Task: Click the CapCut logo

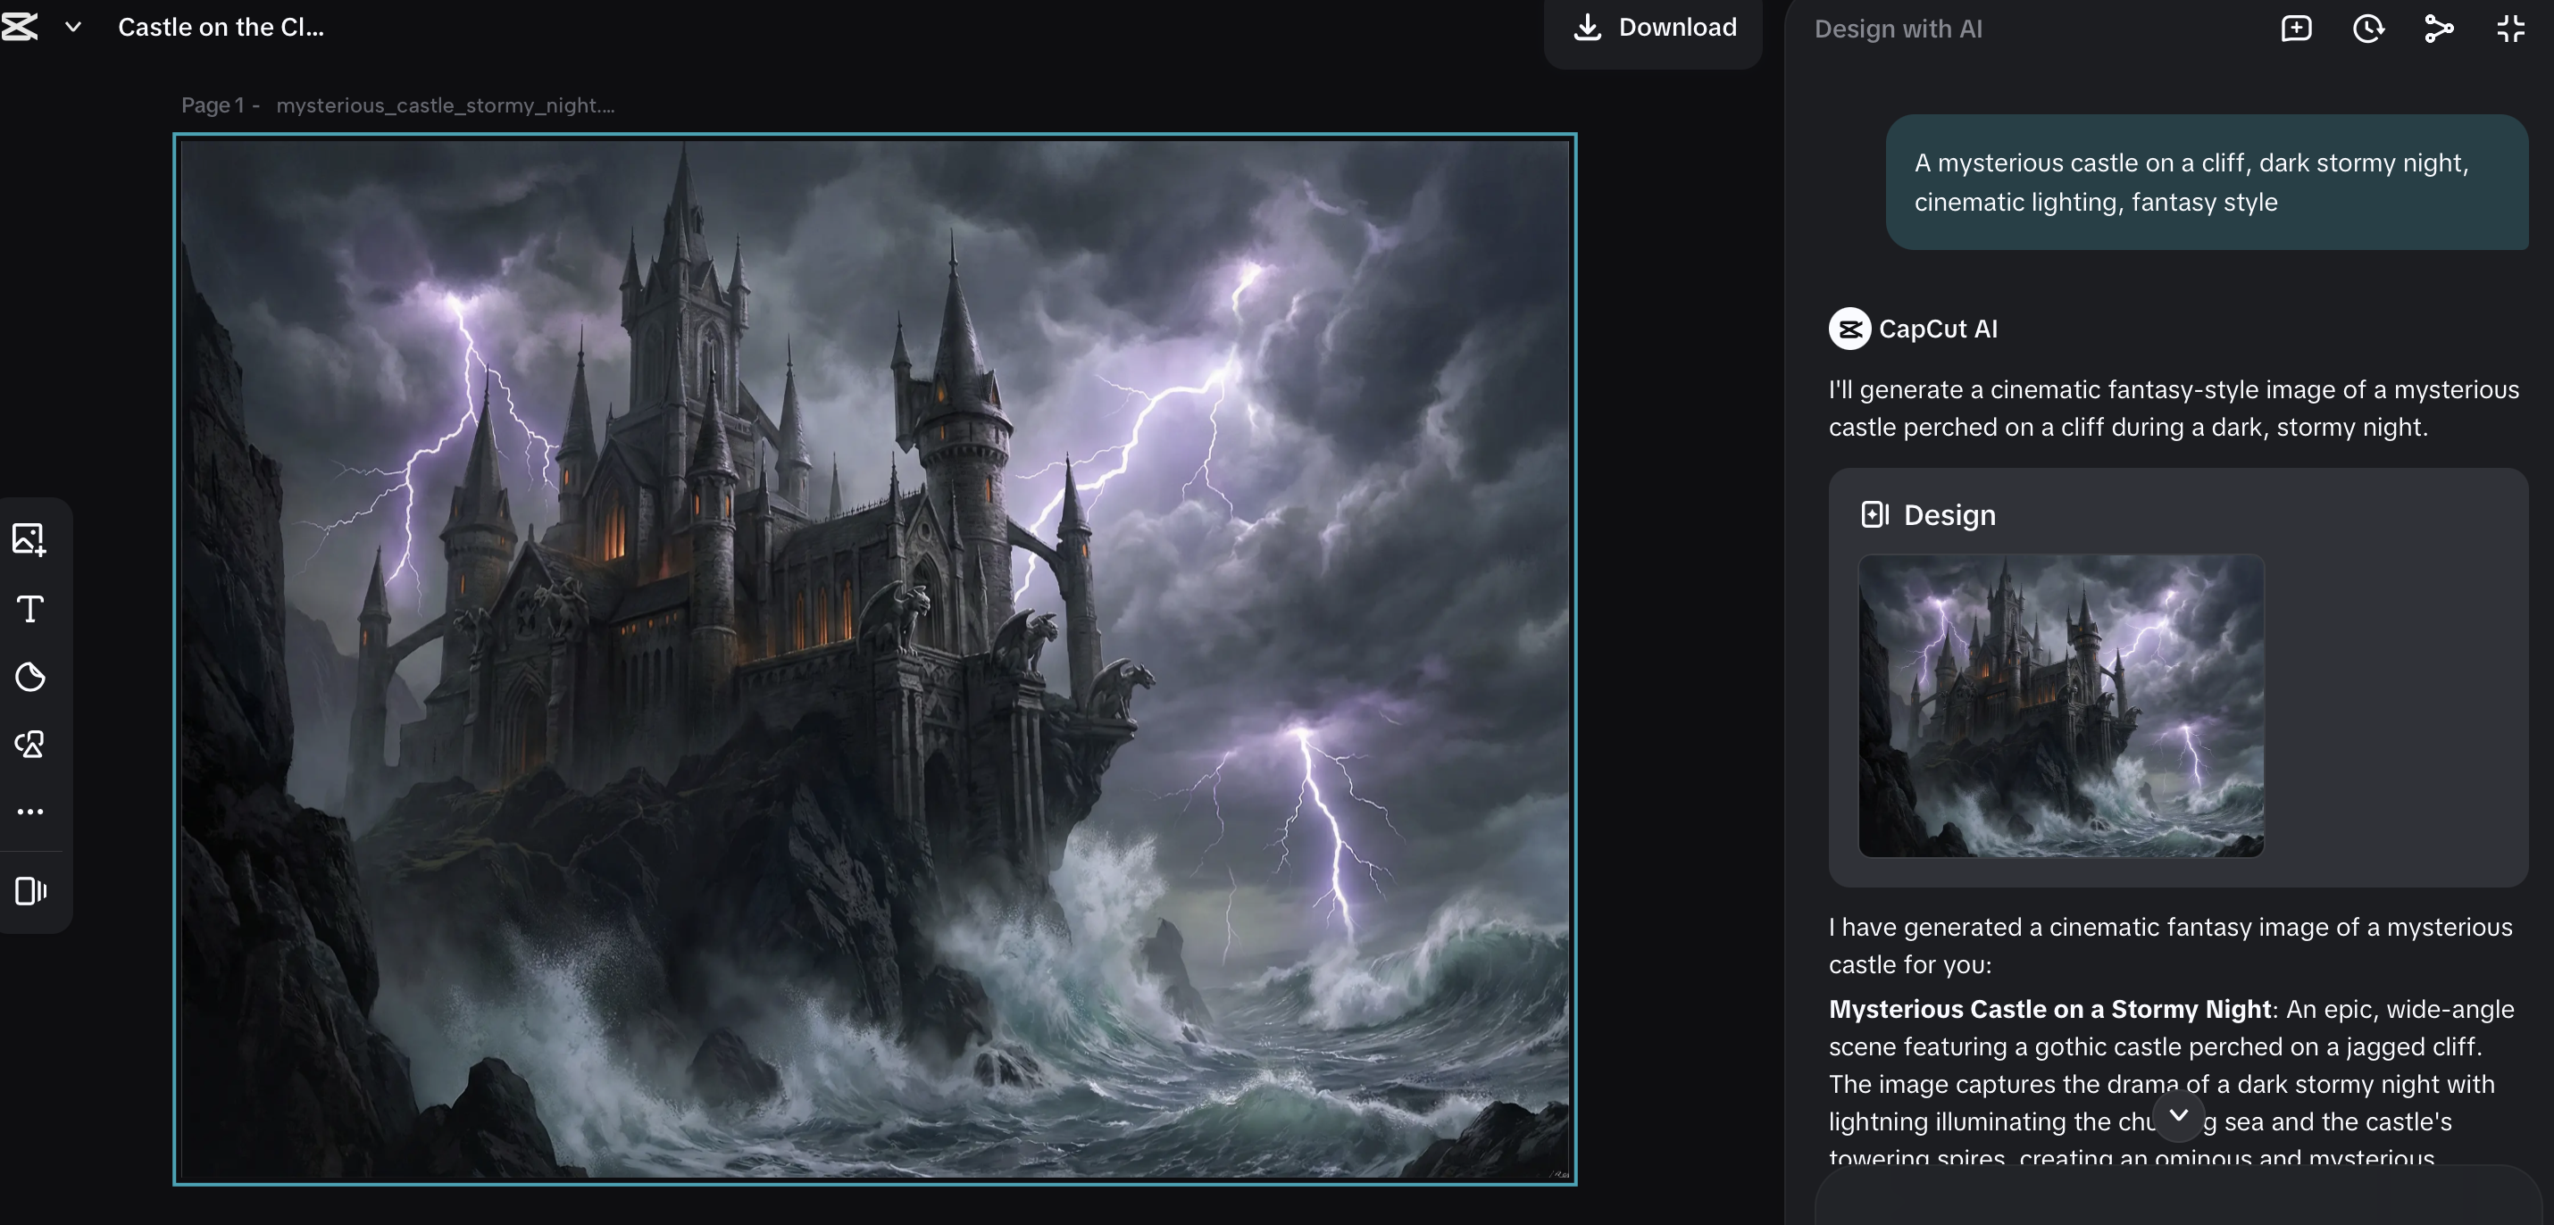Action: point(21,27)
